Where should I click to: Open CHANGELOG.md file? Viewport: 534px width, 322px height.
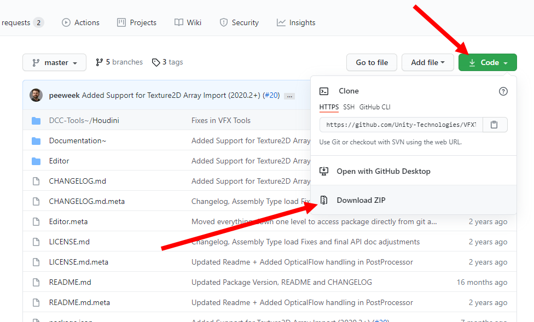point(77,181)
